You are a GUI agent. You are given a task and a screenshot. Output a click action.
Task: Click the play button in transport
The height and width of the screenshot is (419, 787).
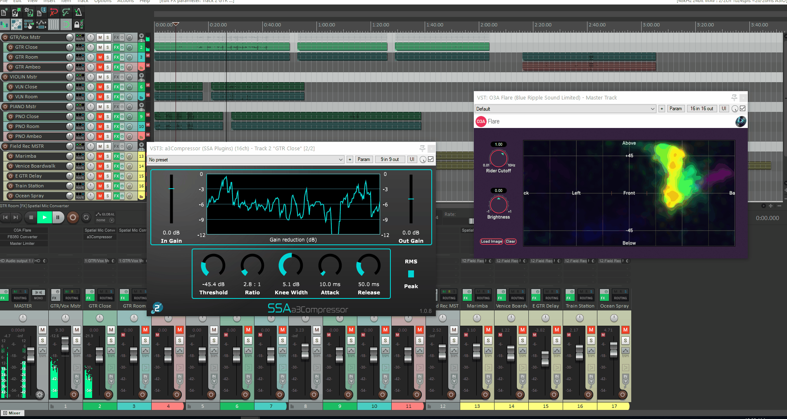click(44, 217)
